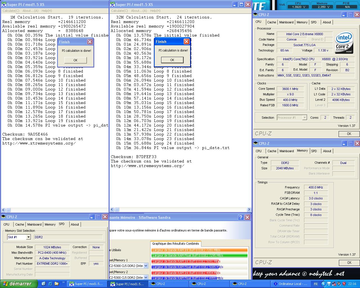Open set/Memory 1 combo box in Sandra
The width and height of the screenshot is (360, 288).
[146, 266]
